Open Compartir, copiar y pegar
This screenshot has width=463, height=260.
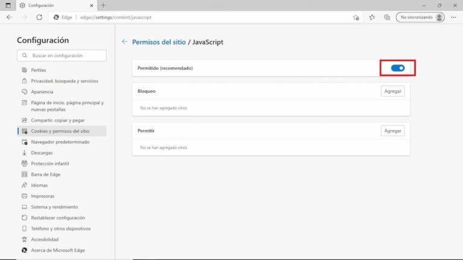point(61,120)
